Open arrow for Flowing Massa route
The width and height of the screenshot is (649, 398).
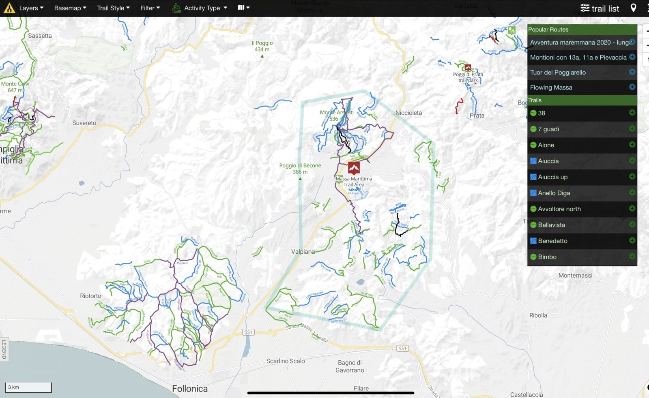pos(632,87)
